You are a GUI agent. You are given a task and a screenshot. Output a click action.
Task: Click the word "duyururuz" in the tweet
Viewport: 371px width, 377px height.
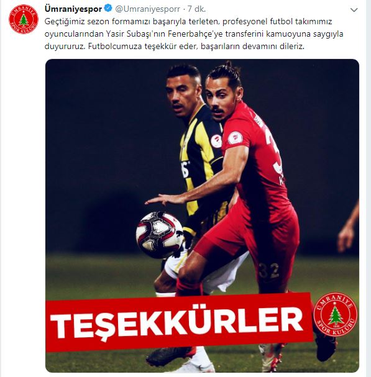pyautogui.click(x=64, y=46)
